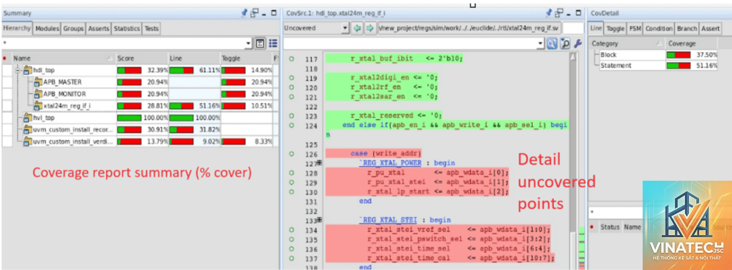Open the Tests tab
The width and height of the screenshot is (732, 270).
(152, 29)
